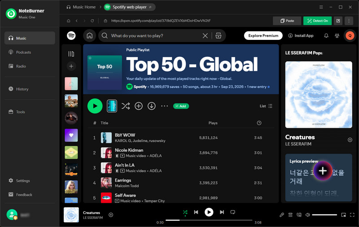Screen dimensions: 359x227
Task: Skip to the next track
Action: tap(222, 212)
